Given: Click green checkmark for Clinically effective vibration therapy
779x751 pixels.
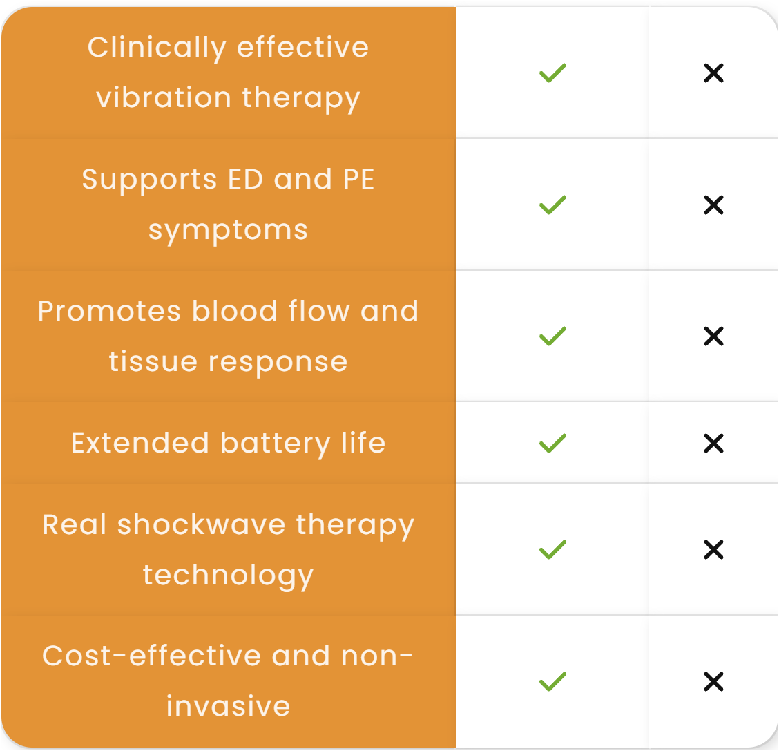Looking at the screenshot, I should tap(552, 73).
